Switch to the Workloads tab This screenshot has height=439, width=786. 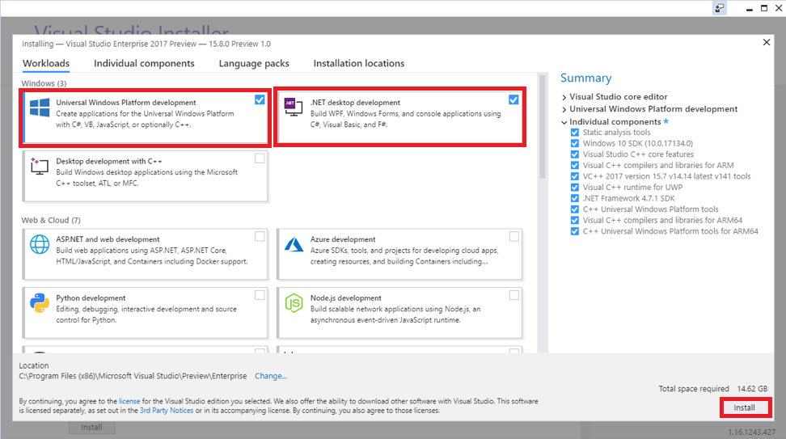(46, 63)
